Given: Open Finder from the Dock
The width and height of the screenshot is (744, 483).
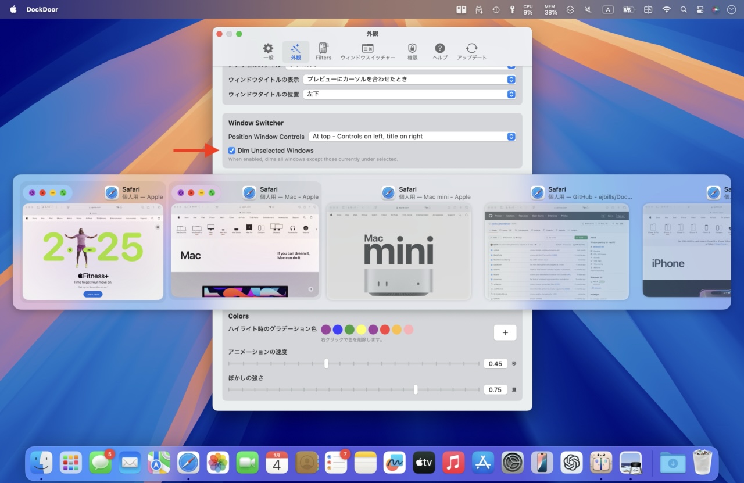Looking at the screenshot, I should coord(41,463).
